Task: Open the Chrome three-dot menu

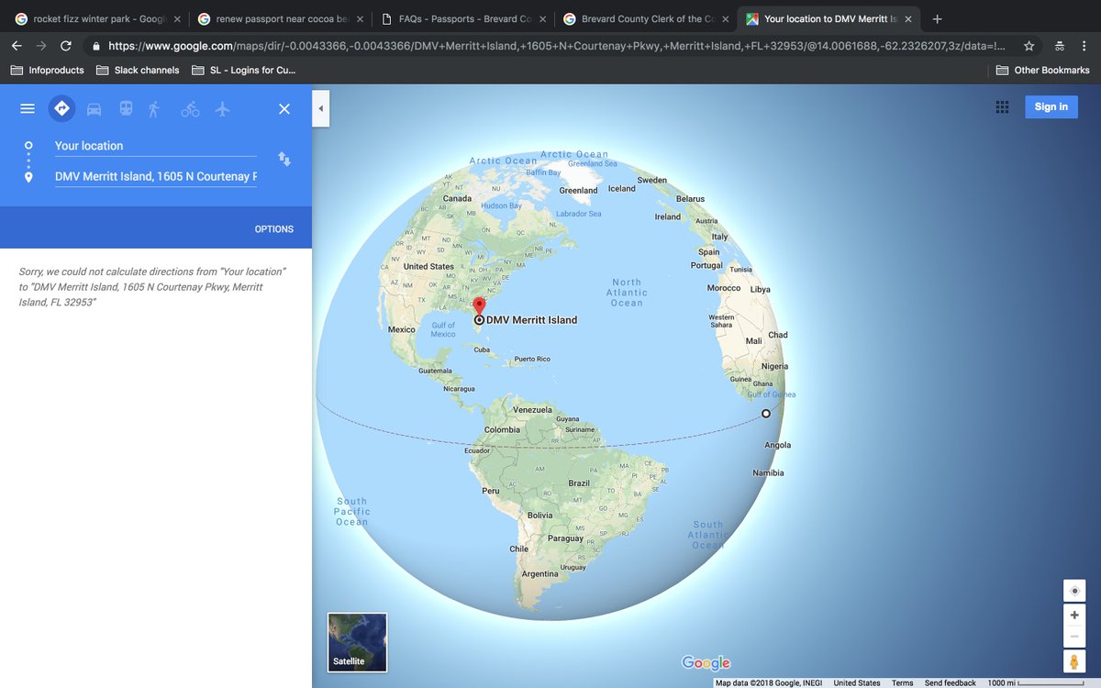Action: click(x=1084, y=46)
